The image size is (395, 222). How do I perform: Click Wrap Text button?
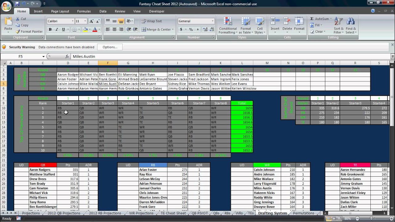152,21
